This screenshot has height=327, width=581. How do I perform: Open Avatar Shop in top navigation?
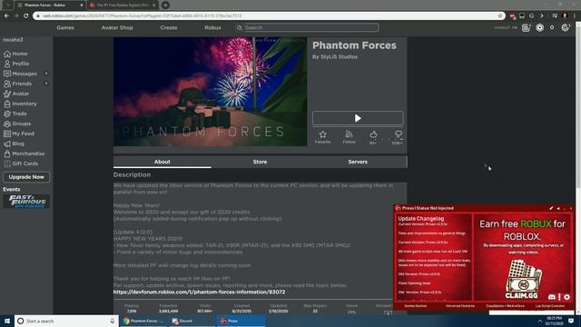(117, 28)
